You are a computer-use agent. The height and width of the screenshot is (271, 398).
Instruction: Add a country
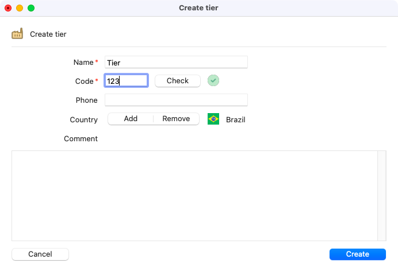[131, 119]
